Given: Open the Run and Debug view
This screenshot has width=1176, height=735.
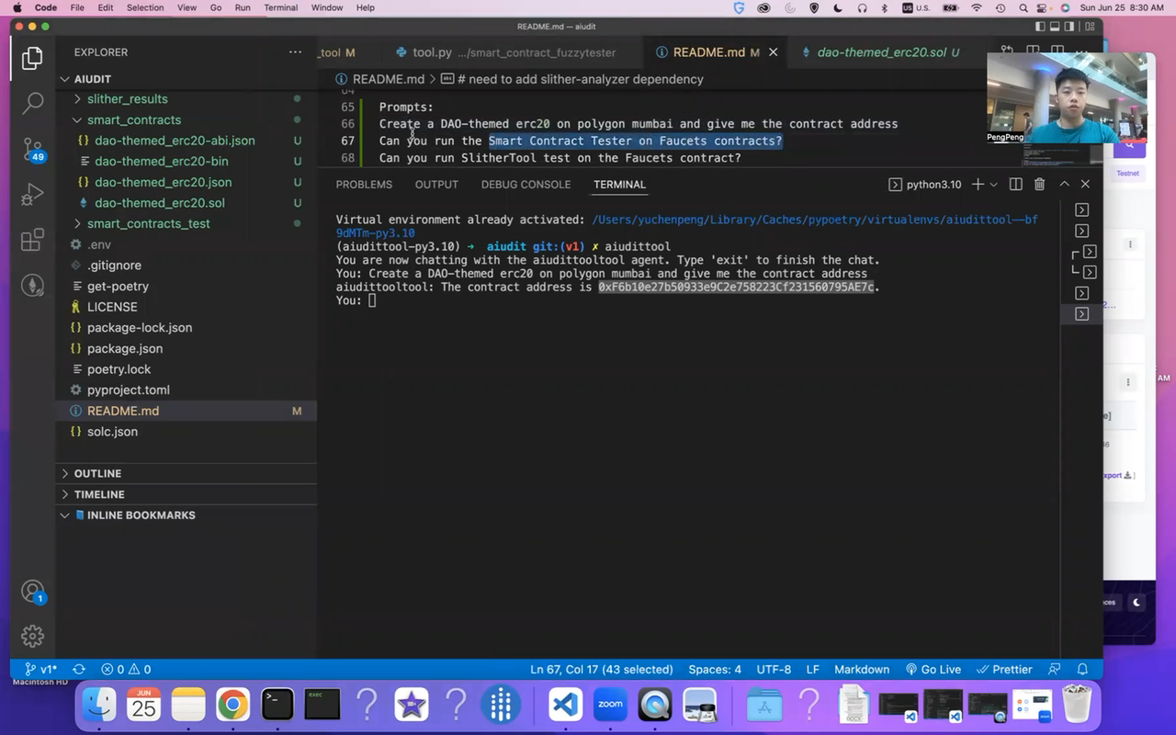Looking at the screenshot, I should 32,195.
